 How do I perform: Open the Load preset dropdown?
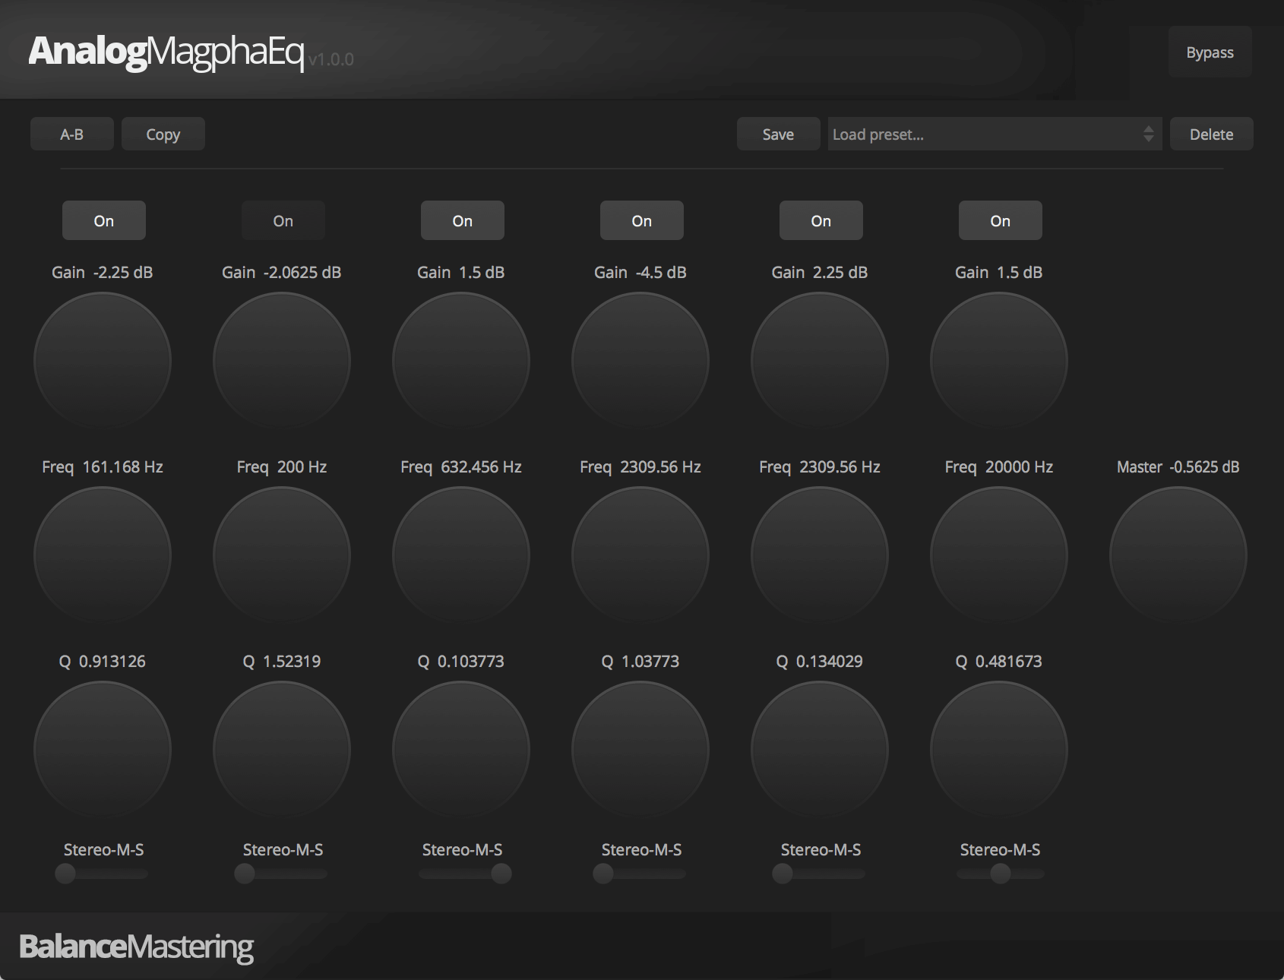tap(995, 134)
